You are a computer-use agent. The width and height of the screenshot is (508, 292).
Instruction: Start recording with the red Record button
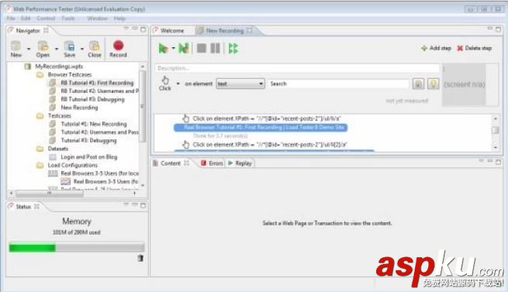118,46
